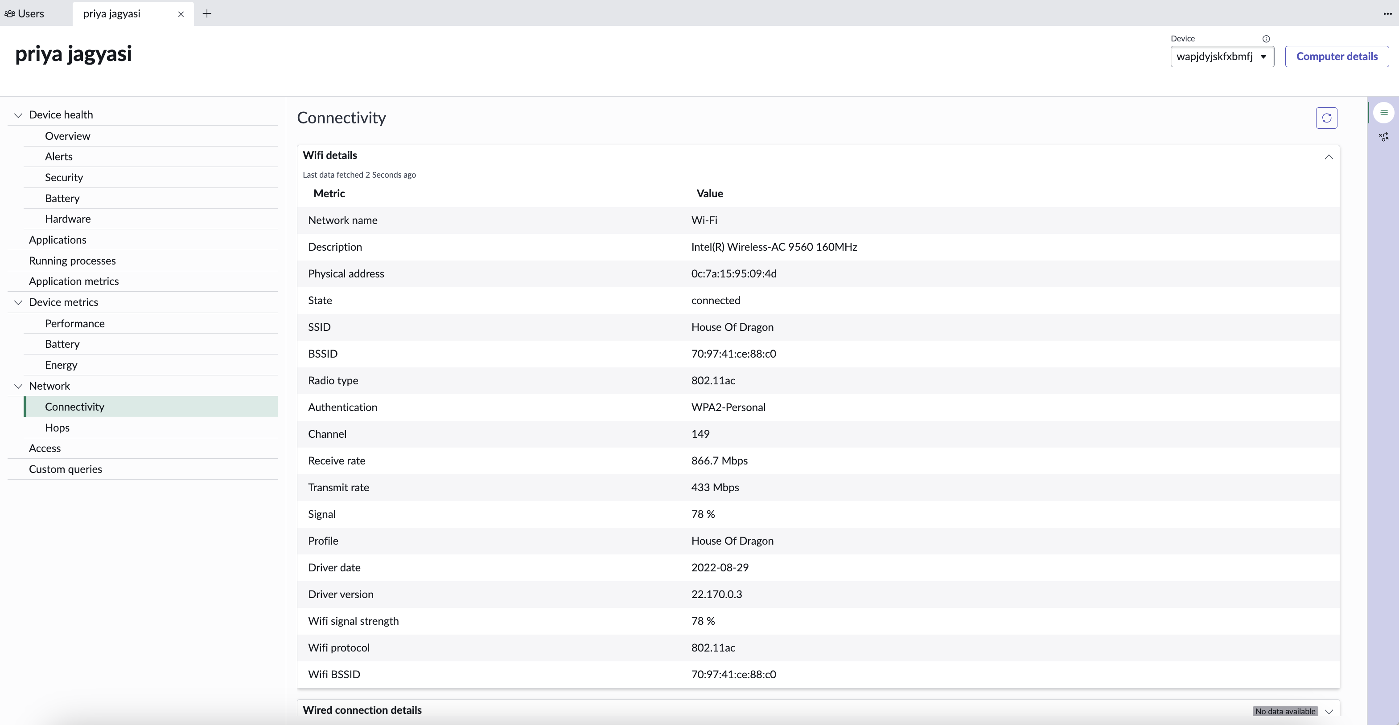
Task: Open the list view icon in right sidebar
Action: click(x=1383, y=112)
